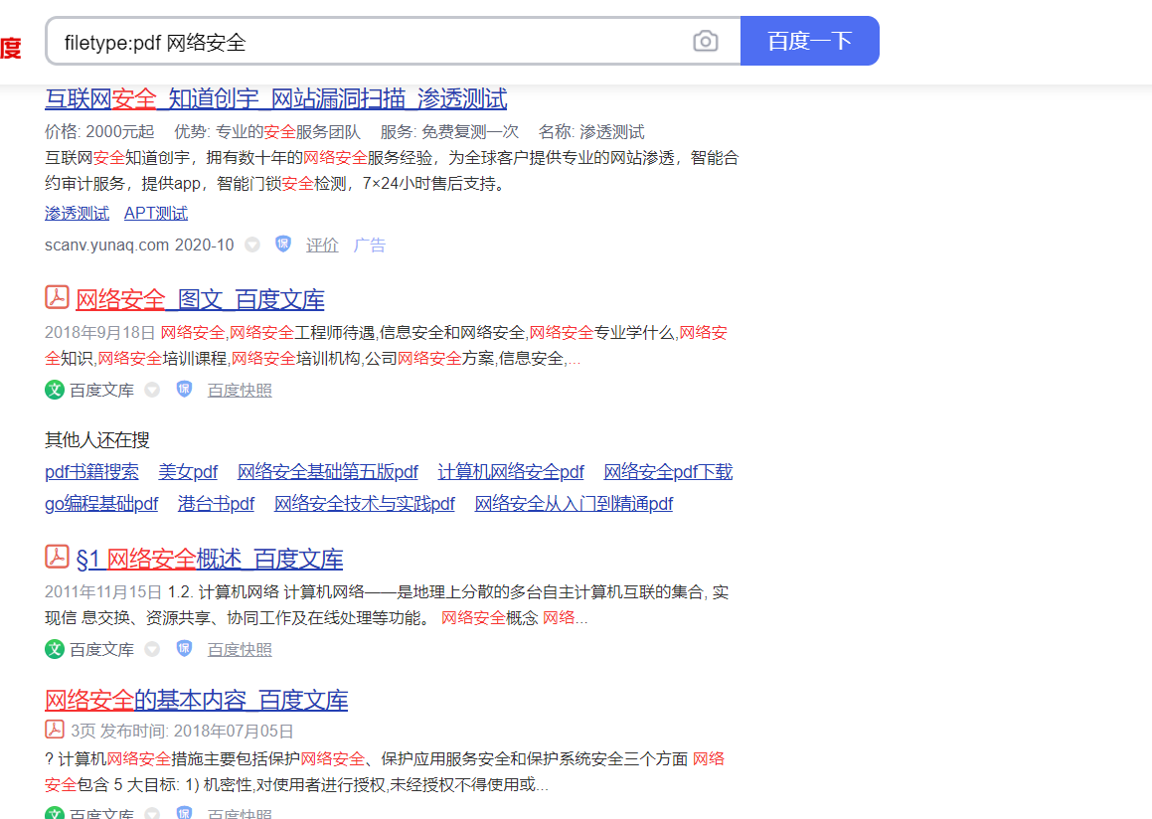Click 百度文库 source text under §1 网络安全概述 result
The width and height of the screenshot is (1152, 819).
[102, 649]
